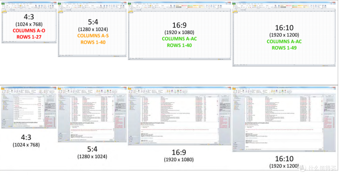Viewport: 339px width, 175px height.
Task: Select cell A1 in the 16:9 Excel sheet
Action: (x=131, y=12)
